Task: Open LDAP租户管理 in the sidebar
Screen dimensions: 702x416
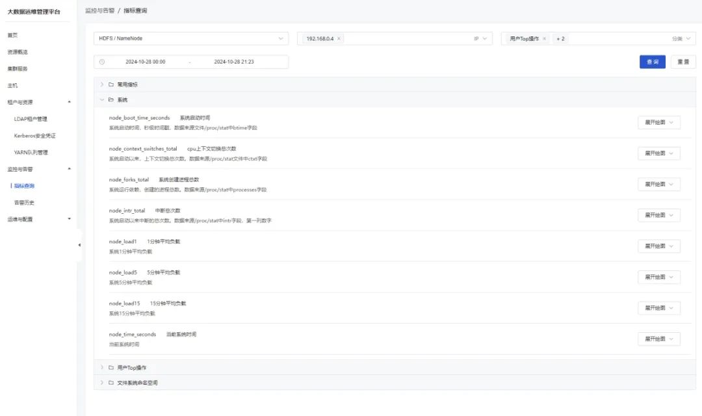Action: (x=31, y=119)
